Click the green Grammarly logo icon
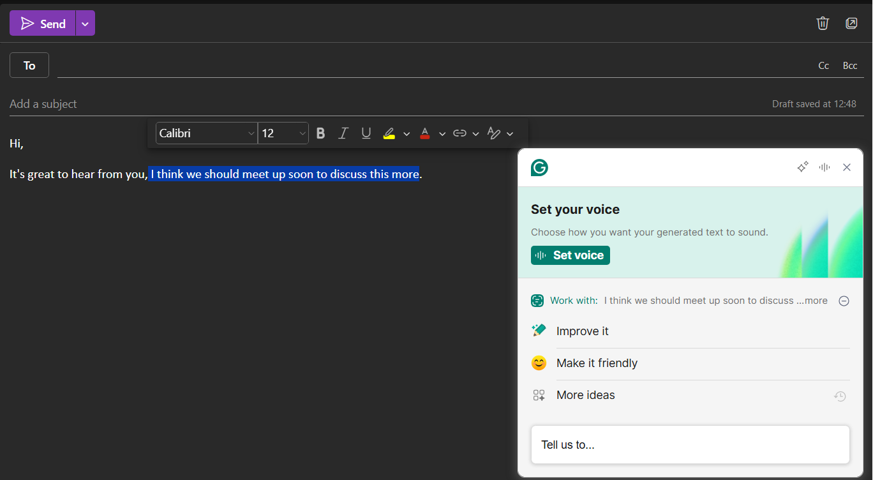The image size is (873, 480). pyautogui.click(x=539, y=167)
